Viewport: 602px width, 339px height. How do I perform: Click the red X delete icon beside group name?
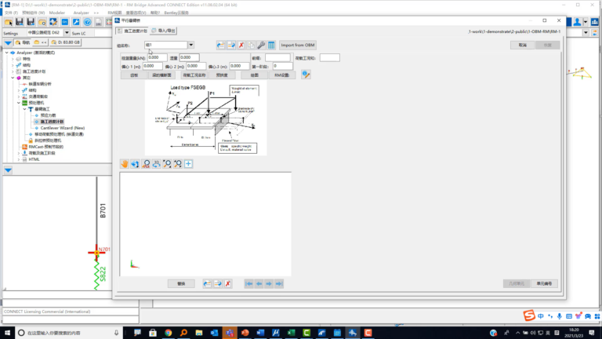click(x=241, y=45)
